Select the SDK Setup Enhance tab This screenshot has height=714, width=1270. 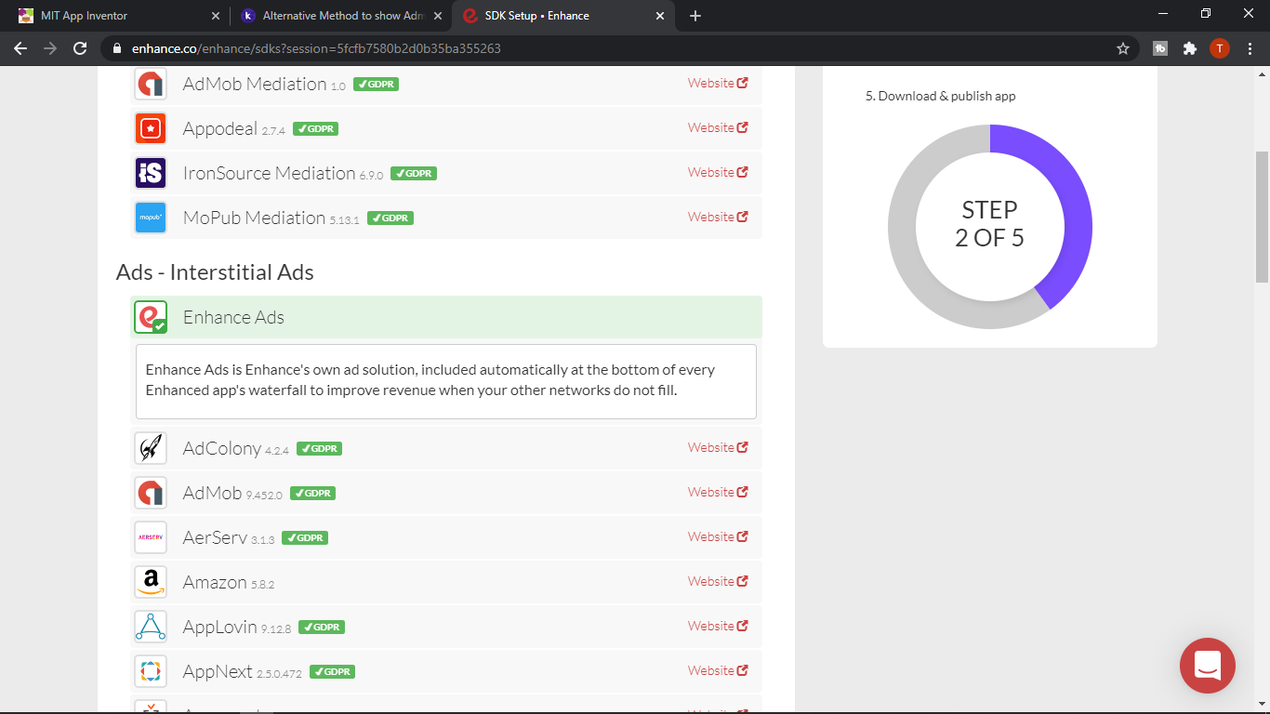coord(565,16)
